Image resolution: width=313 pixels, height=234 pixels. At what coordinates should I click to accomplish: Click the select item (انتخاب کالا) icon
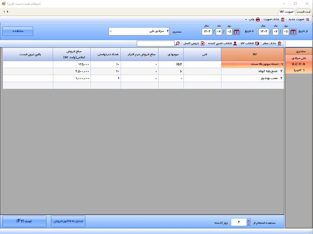[257, 43]
